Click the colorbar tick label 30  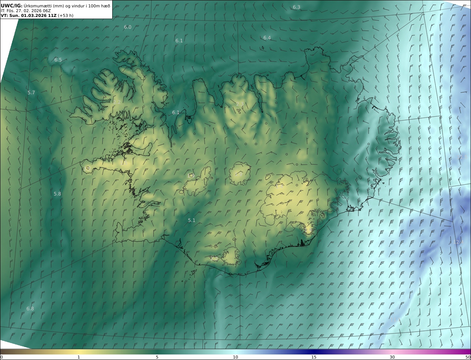click(392, 357)
